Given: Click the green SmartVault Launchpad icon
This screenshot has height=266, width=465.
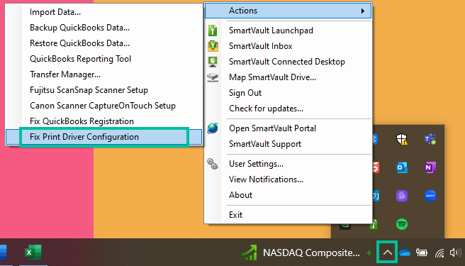Looking at the screenshot, I should (213, 31).
